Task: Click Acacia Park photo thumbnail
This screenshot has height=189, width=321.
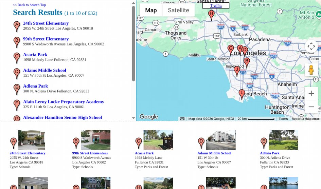Action: (x=158, y=140)
